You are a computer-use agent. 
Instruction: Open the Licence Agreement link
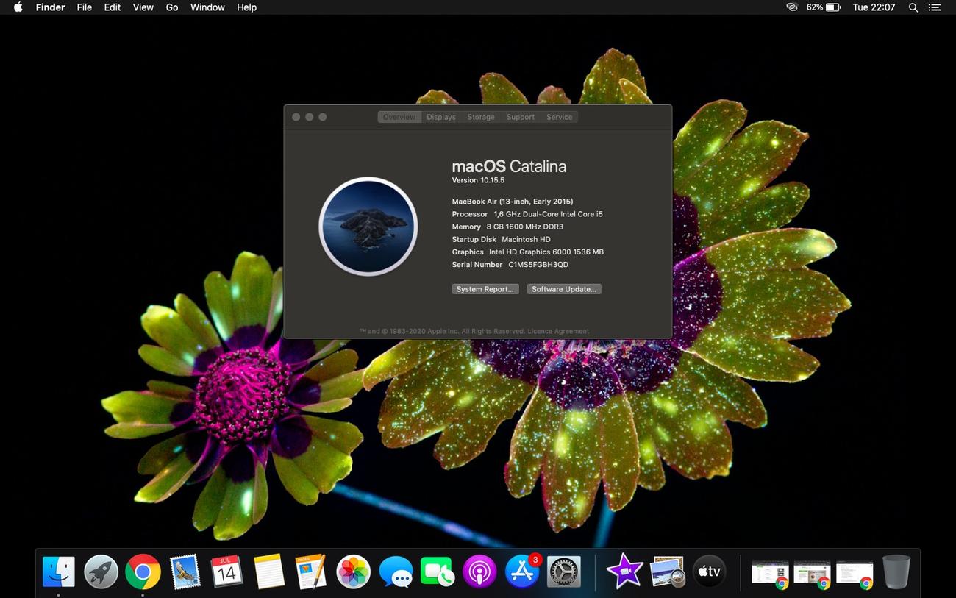click(x=558, y=331)
